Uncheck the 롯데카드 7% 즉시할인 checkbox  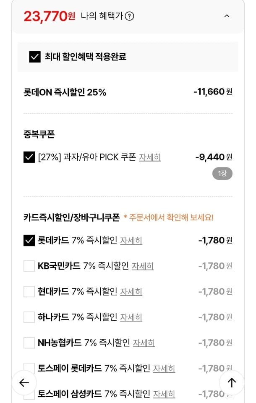tap(29, 241)
